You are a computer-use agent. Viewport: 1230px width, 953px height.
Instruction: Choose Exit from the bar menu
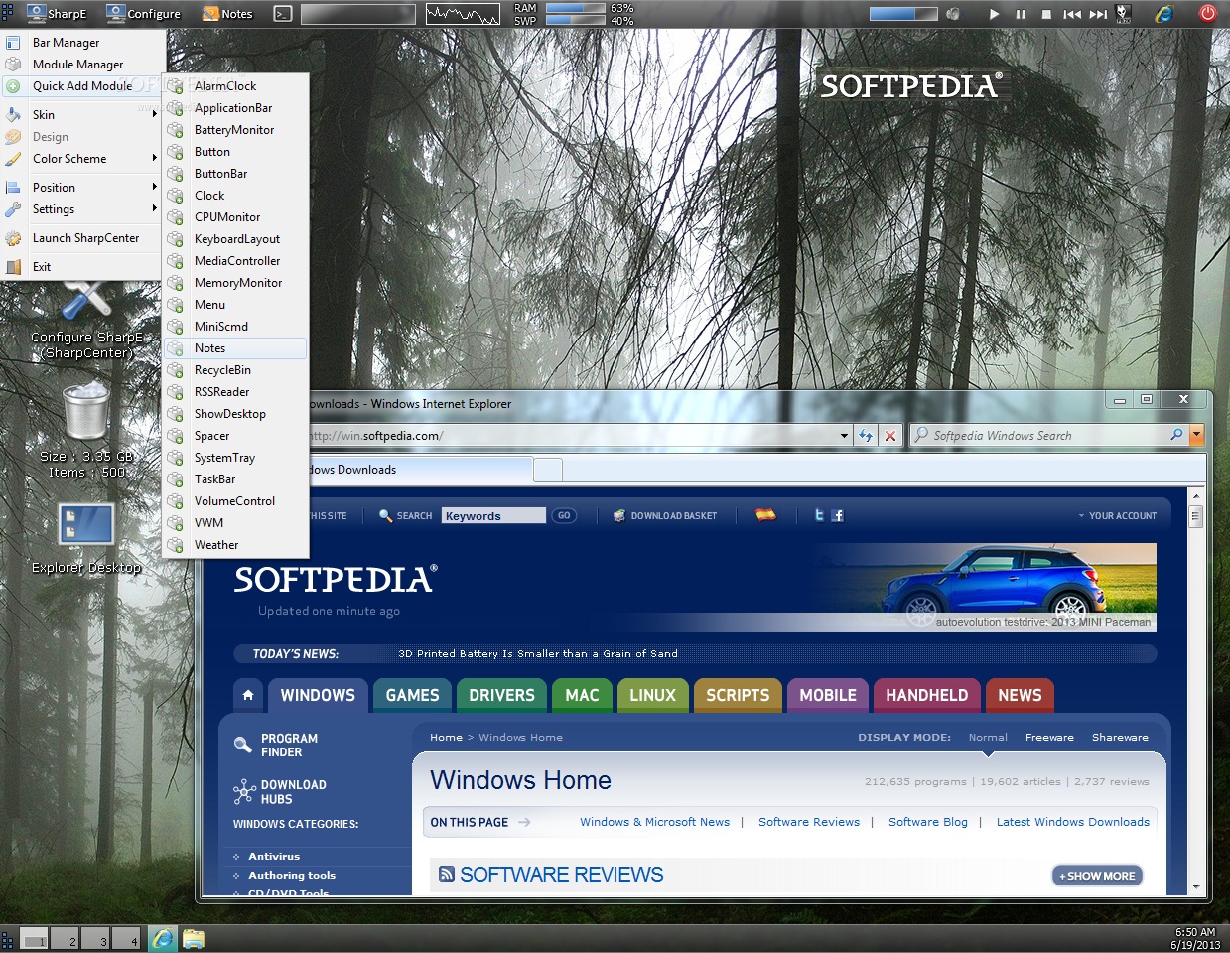82,267
